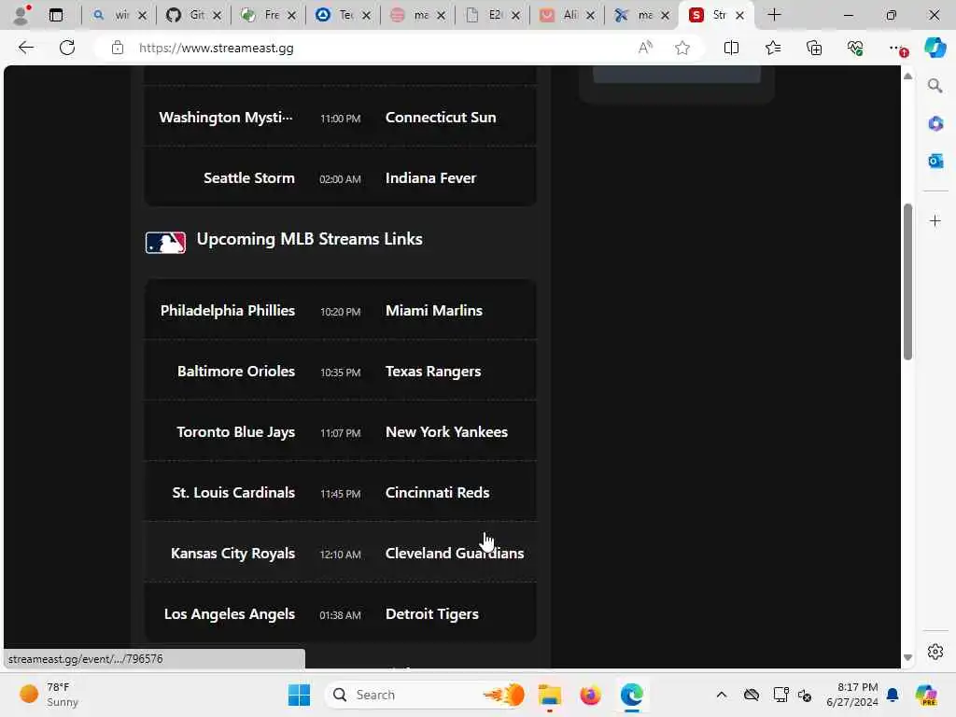Image resolution: width=956 pixels, height=717 pixels.
Task: Switch to the GitHub tab
Action: (x=186, y=15)
